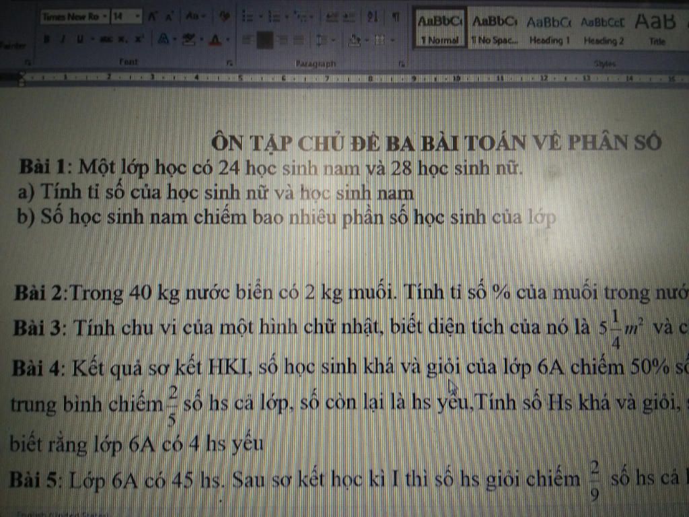Screen dimensions: 689x517
Task: Click the Sort (A-Z) icon
Action: (x=373, y=17)
